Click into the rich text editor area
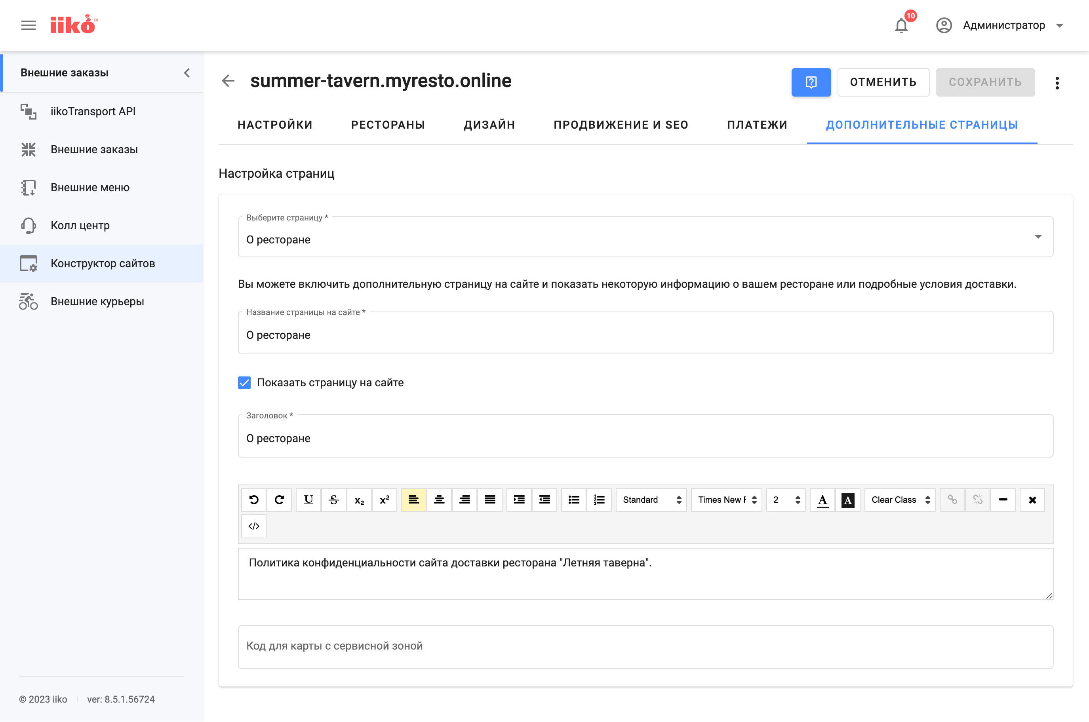Screen dimensions: 1089x722 click(645, 574)
